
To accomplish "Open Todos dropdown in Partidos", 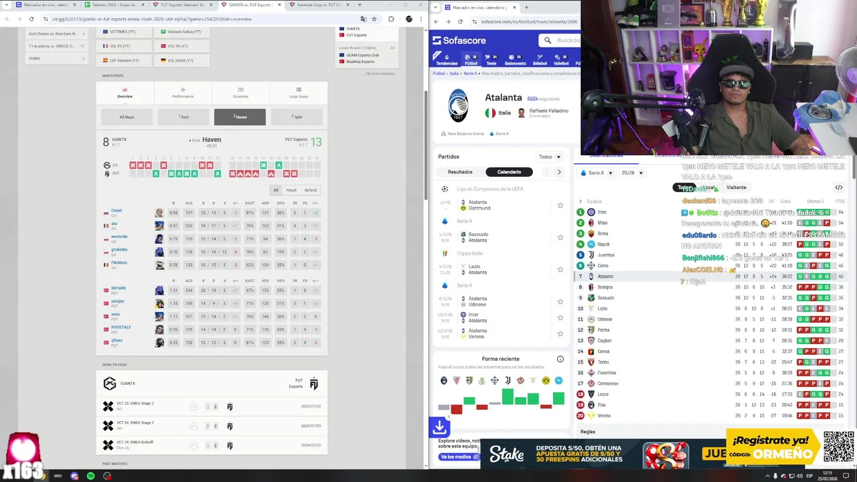I will point(550,157).
